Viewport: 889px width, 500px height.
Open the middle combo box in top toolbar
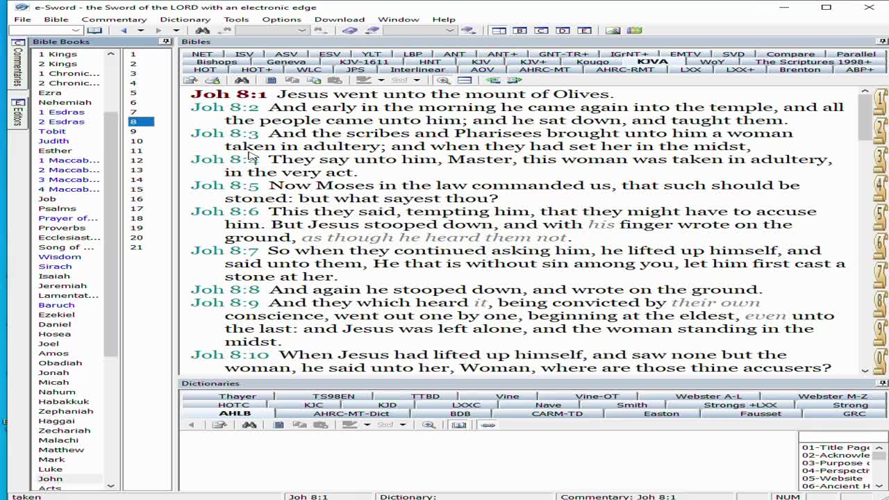301,31
